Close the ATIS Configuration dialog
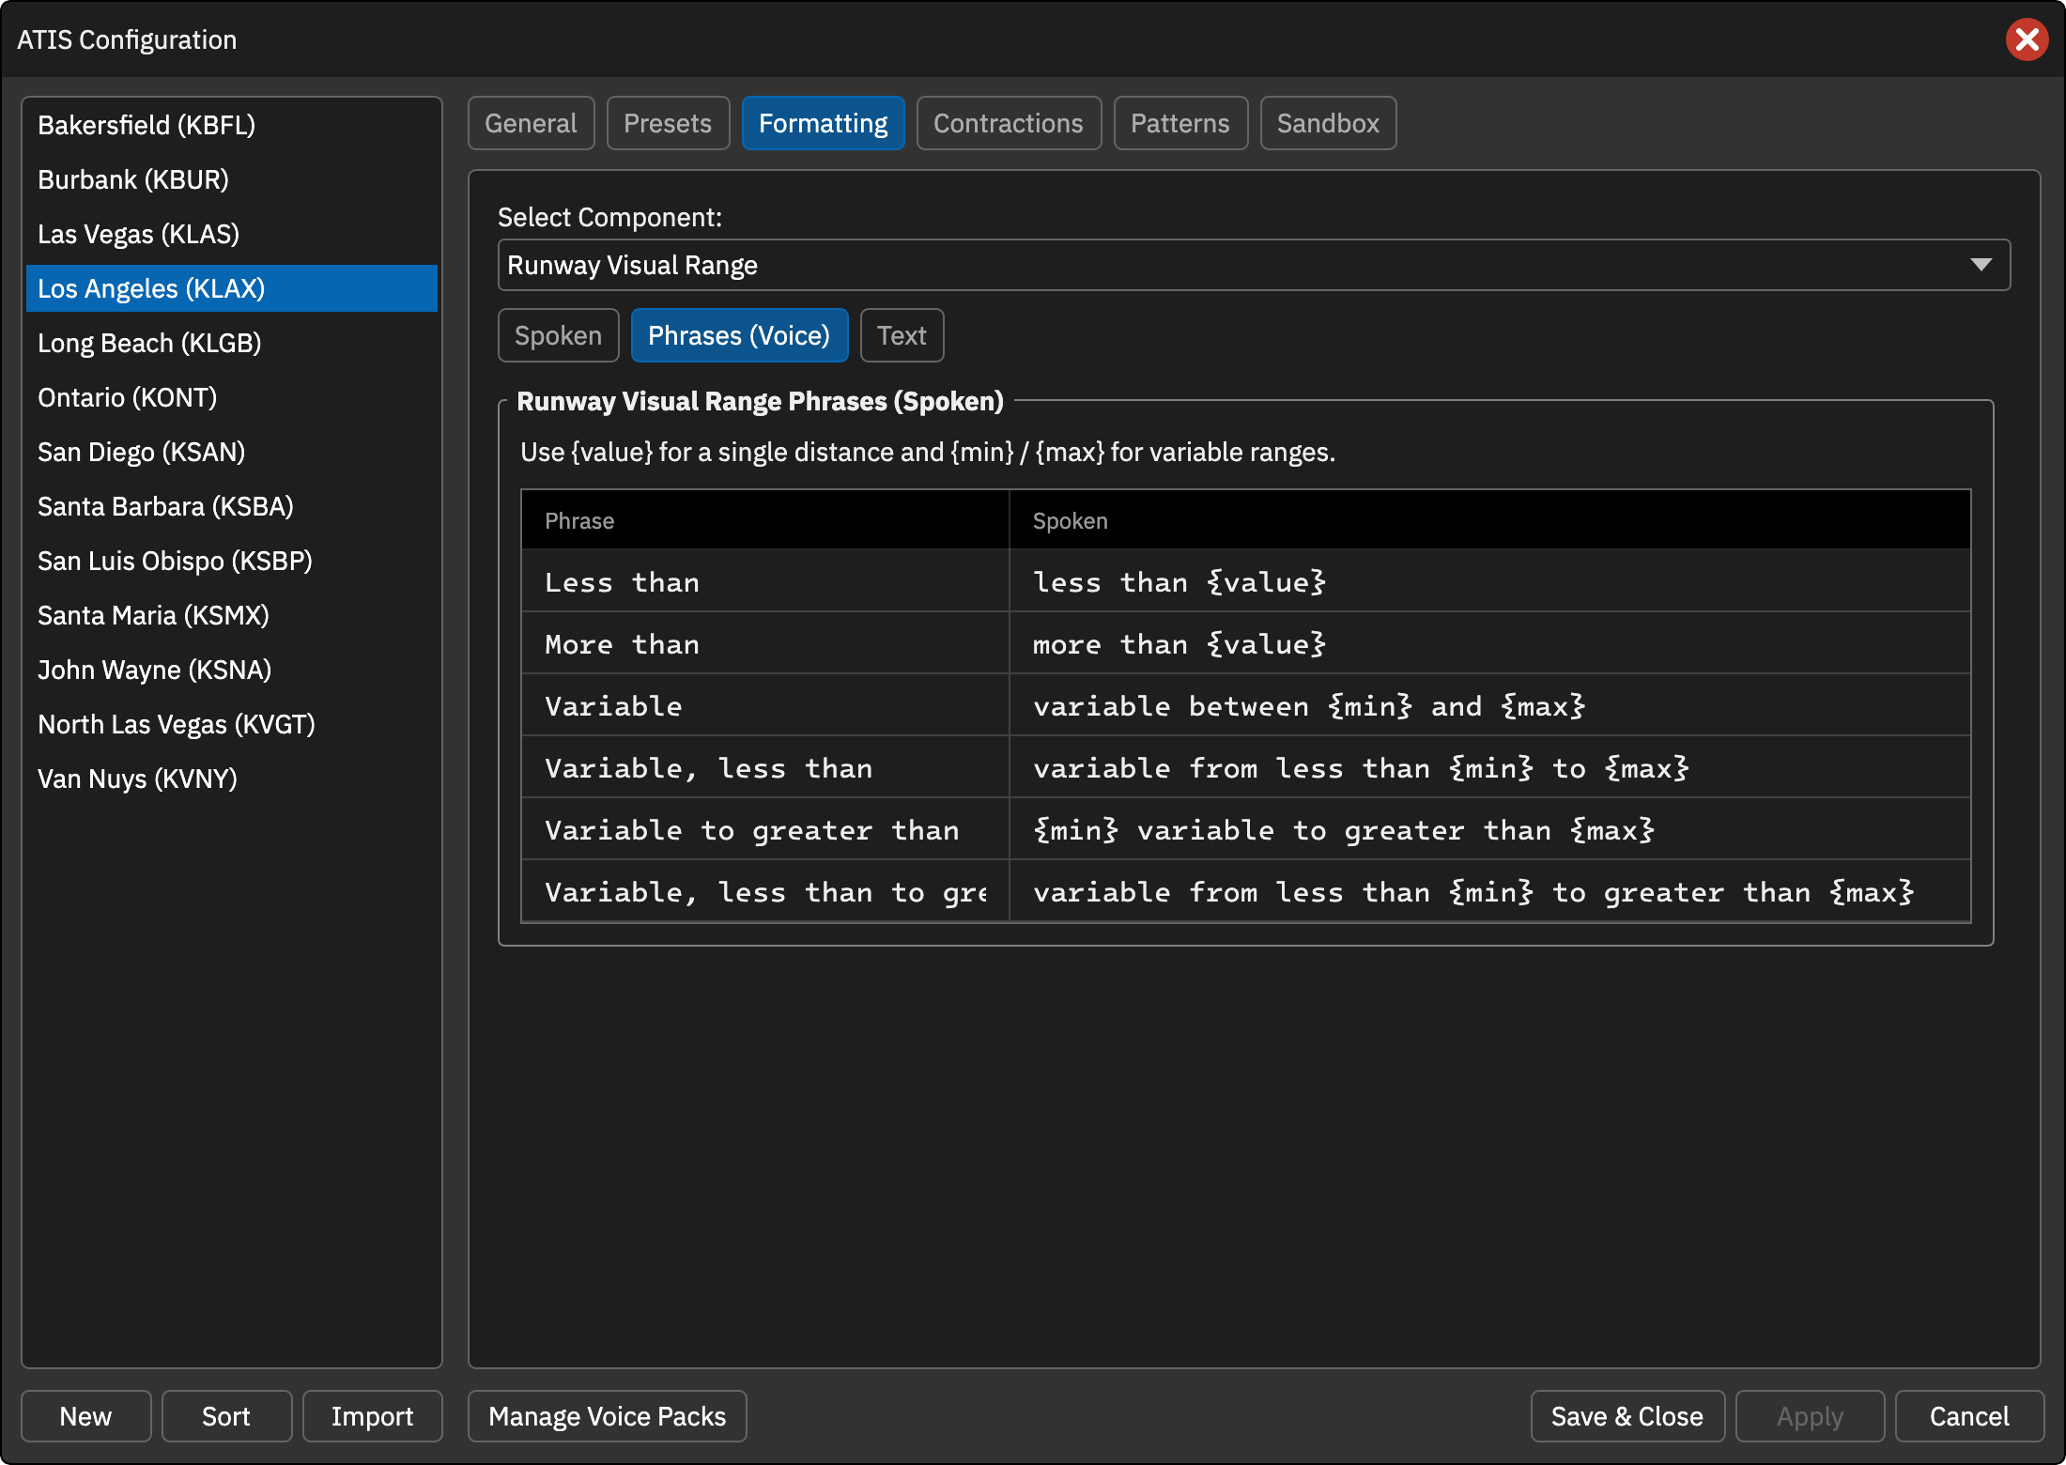 click(x=2027, y=39)
